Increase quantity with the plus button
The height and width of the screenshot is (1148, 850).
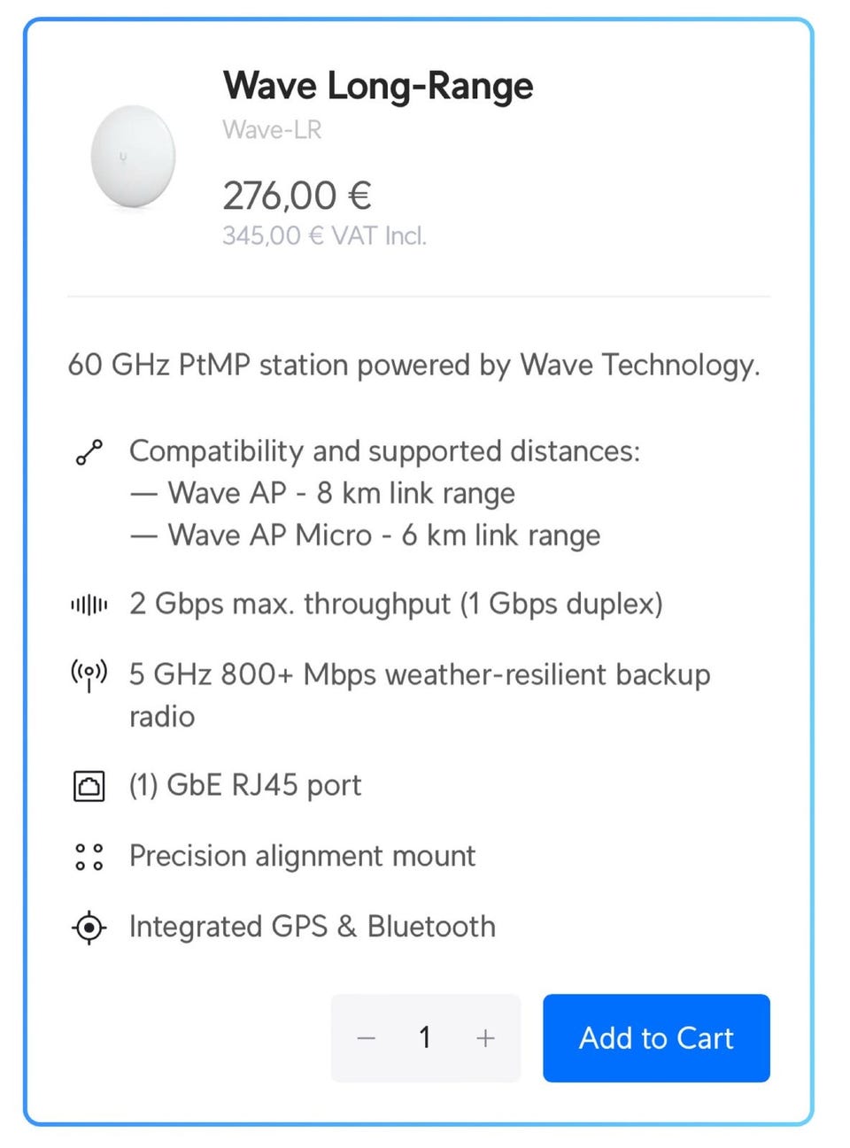coord(485,1038)
